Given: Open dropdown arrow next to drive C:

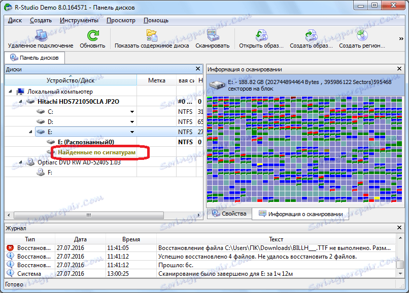Looking at the screenshot, I should click(132, 112).
